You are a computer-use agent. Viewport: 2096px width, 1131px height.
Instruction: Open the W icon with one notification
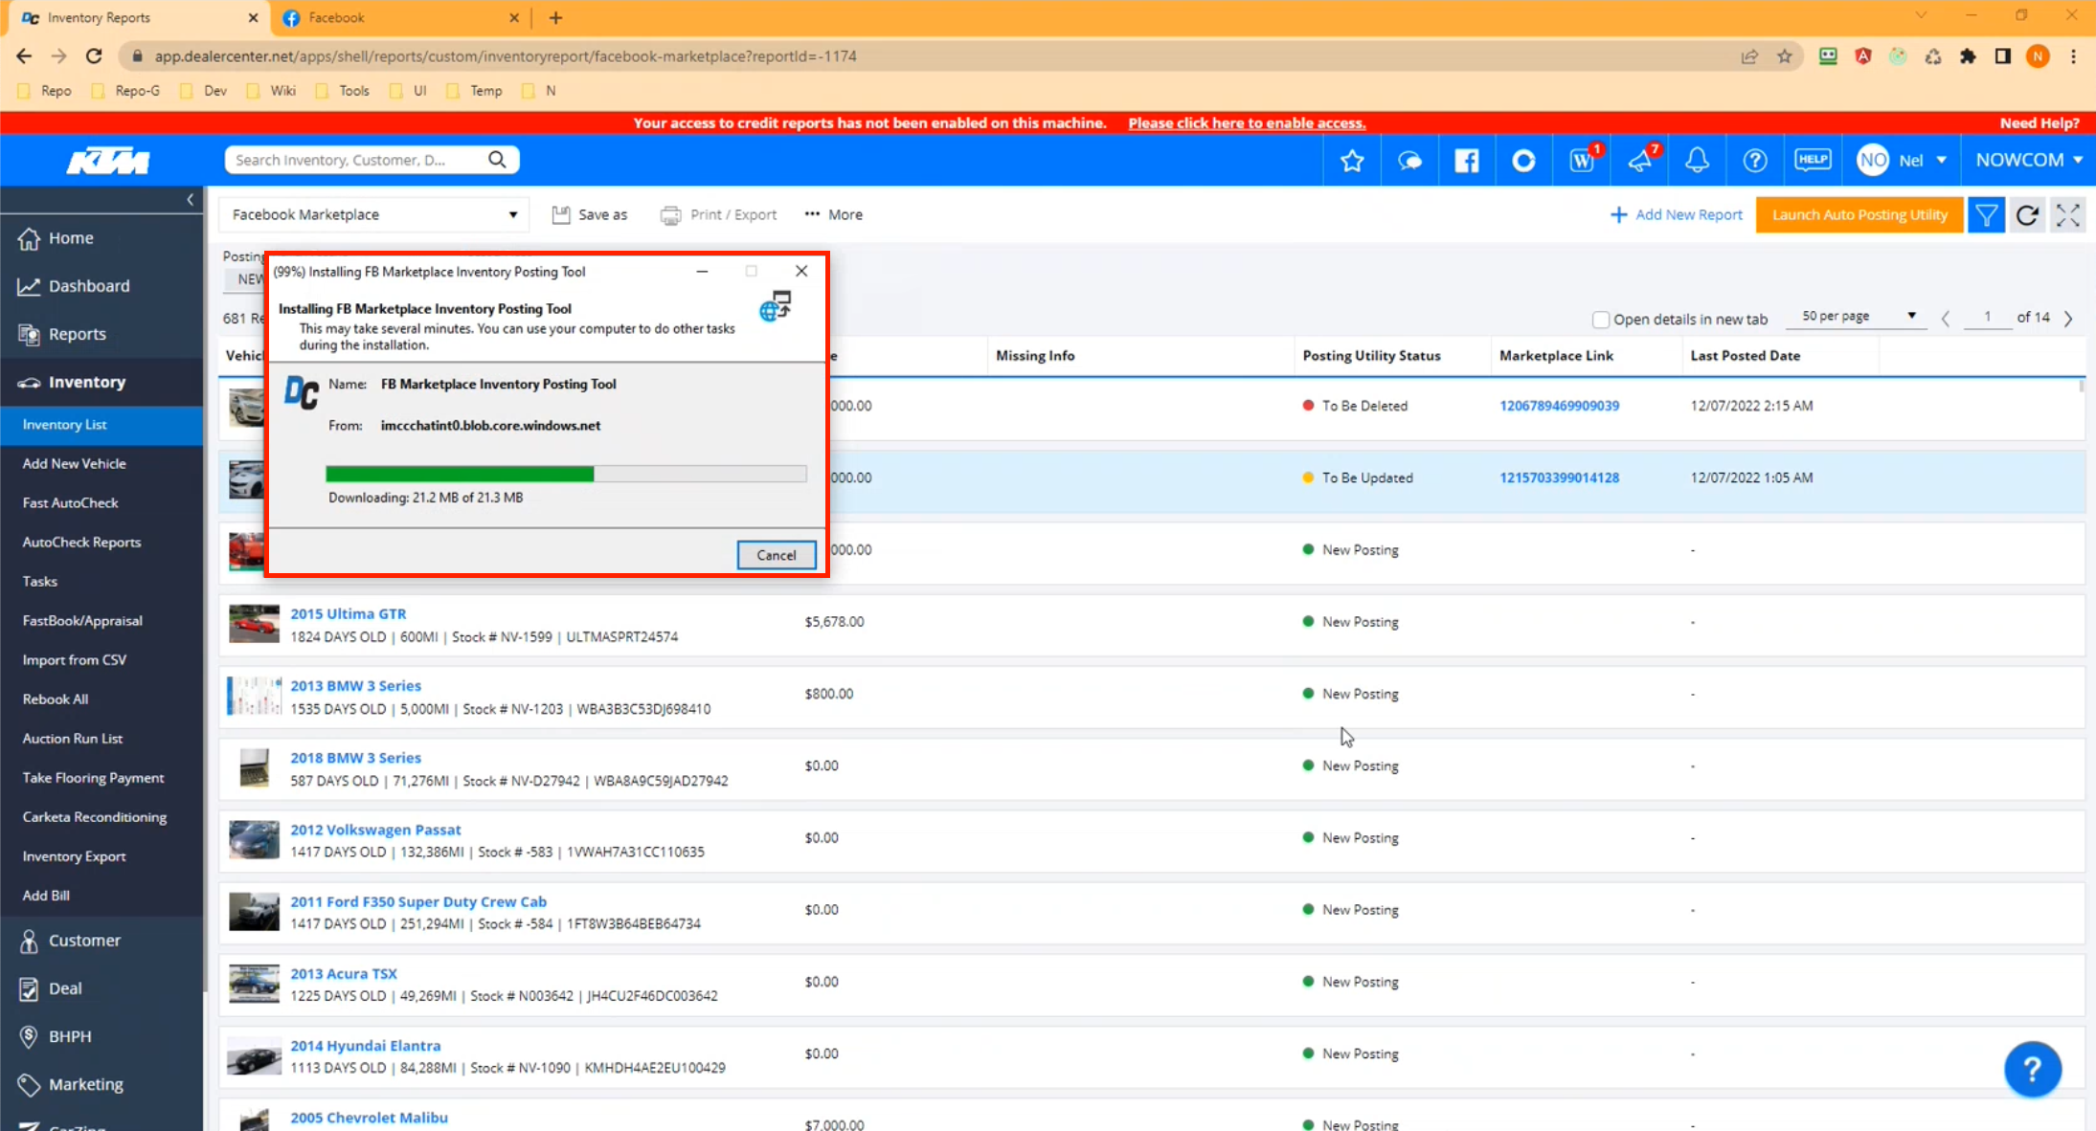(x=1582, y=160)
